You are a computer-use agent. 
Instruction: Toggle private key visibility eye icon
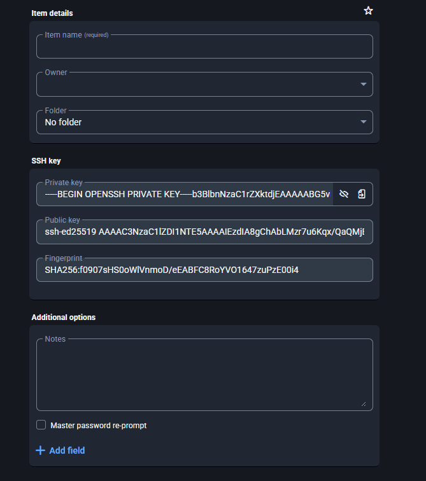point(344,194)
